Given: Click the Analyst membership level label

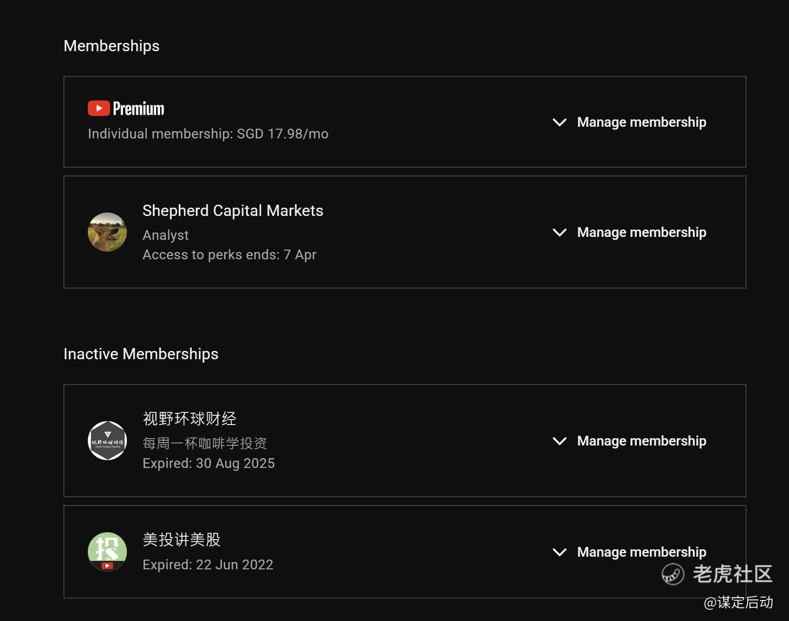Looking at the screenshot, I should [x=165, y=235].
